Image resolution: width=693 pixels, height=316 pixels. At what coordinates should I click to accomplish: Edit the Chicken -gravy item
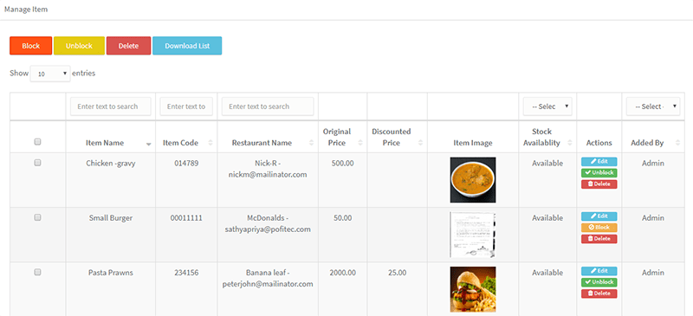(599, 162)
